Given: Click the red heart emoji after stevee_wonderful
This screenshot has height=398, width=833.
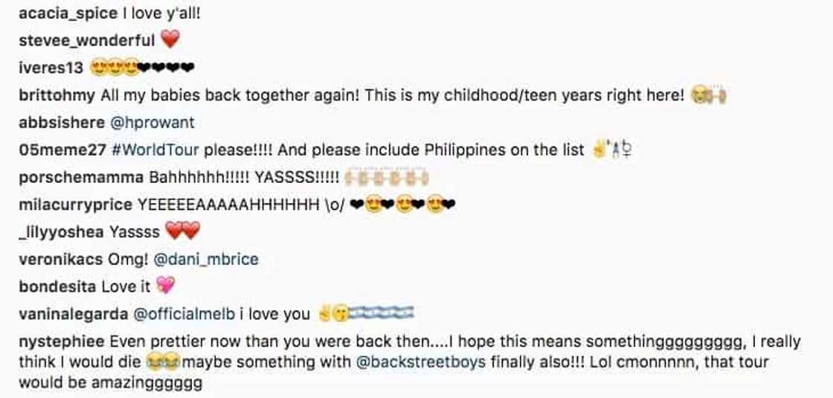Looking at the screenshot, I should [170, 41].
